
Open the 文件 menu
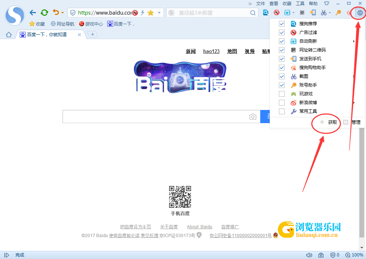[x=261, y=4]
